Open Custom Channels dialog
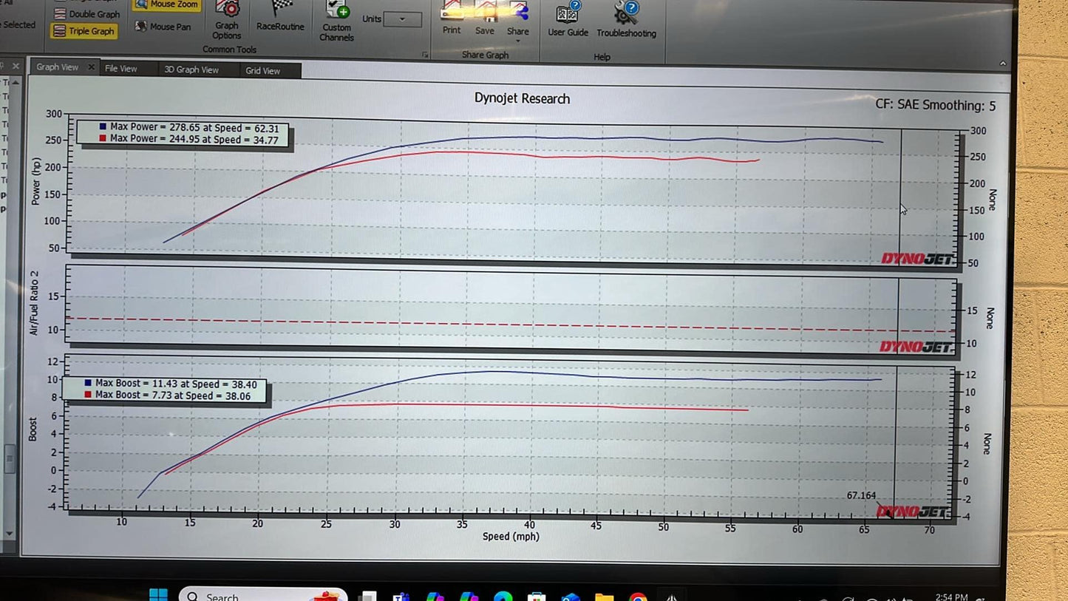This screenshot has height=601, width=1068. [337, 21]
